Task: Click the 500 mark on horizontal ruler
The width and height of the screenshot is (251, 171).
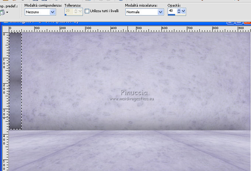Action: coord(137,28)
